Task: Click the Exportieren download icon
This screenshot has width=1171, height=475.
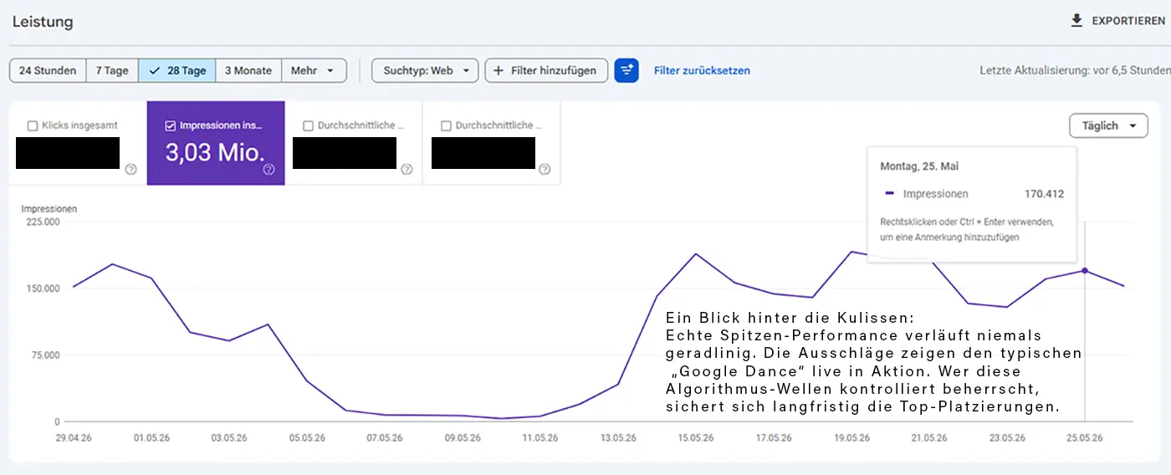Action: (x=1076, y=21)
